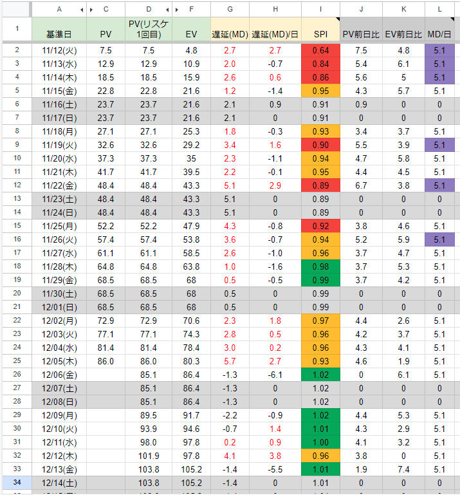Expand hidden column E using left arrow beside D
Screen dimensions: 460x495
(x=167, y=10)
